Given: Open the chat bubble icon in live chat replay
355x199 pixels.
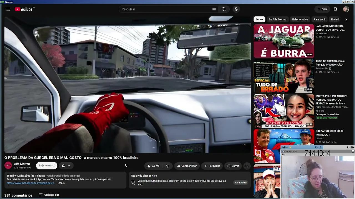Looking at the screenshot, I should (133, 183).
